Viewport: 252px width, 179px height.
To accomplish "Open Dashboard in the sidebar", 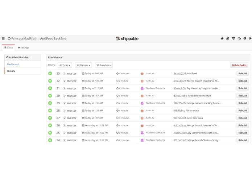I will (x=13, y=64).
